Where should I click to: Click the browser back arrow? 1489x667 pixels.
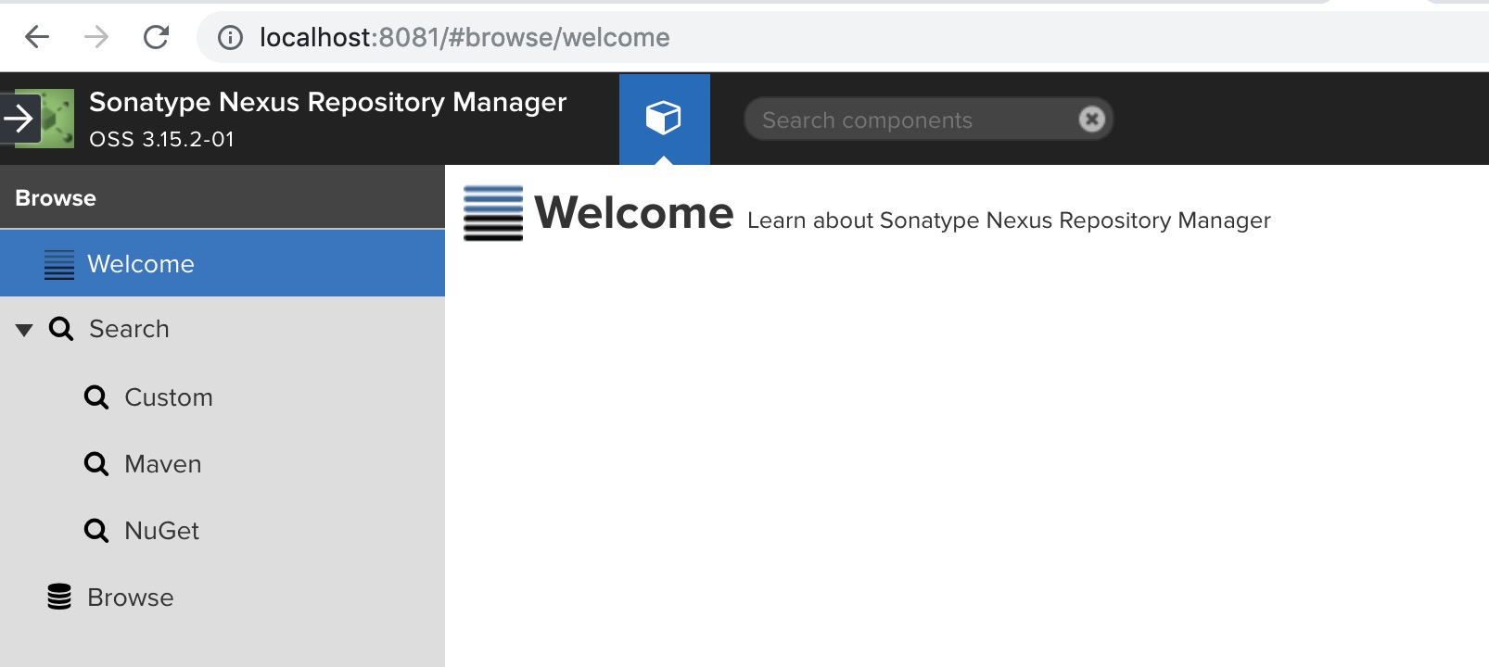click(x=37, y=37)
